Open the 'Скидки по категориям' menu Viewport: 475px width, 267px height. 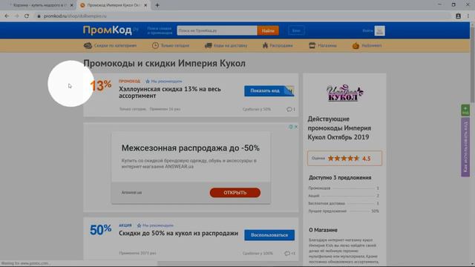pos(115,46)
